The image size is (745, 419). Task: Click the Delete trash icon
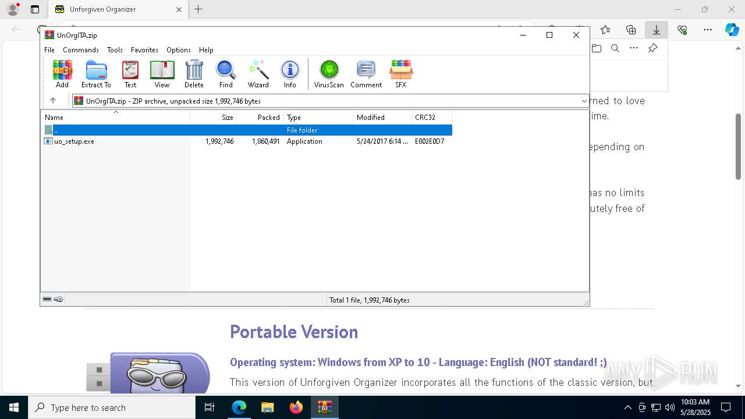coord(194,74)
